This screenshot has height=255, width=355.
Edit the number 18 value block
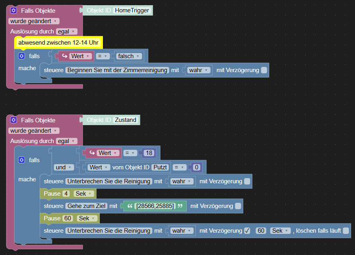[149, 153]
